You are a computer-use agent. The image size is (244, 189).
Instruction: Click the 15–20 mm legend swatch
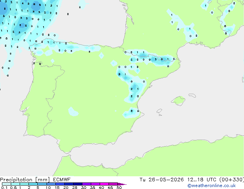click(x=60, y=184)
